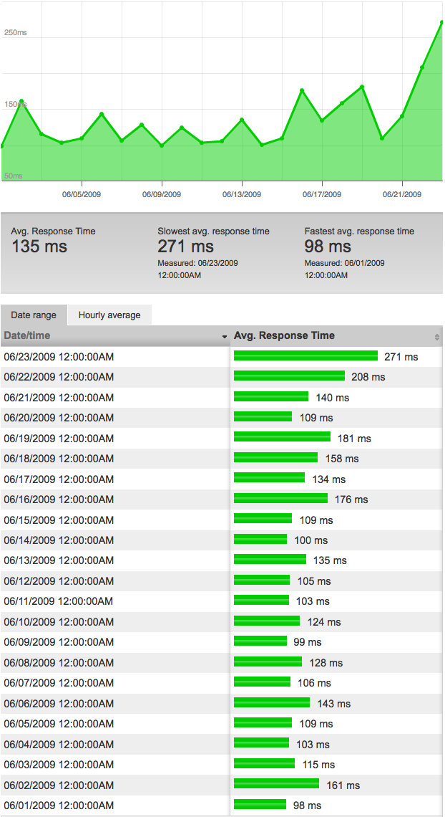Click the Date/time sort arrow icon

pos(225,337)
